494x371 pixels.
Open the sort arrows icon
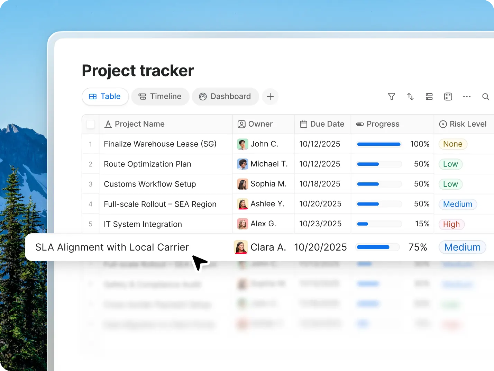tap(410, 97)
